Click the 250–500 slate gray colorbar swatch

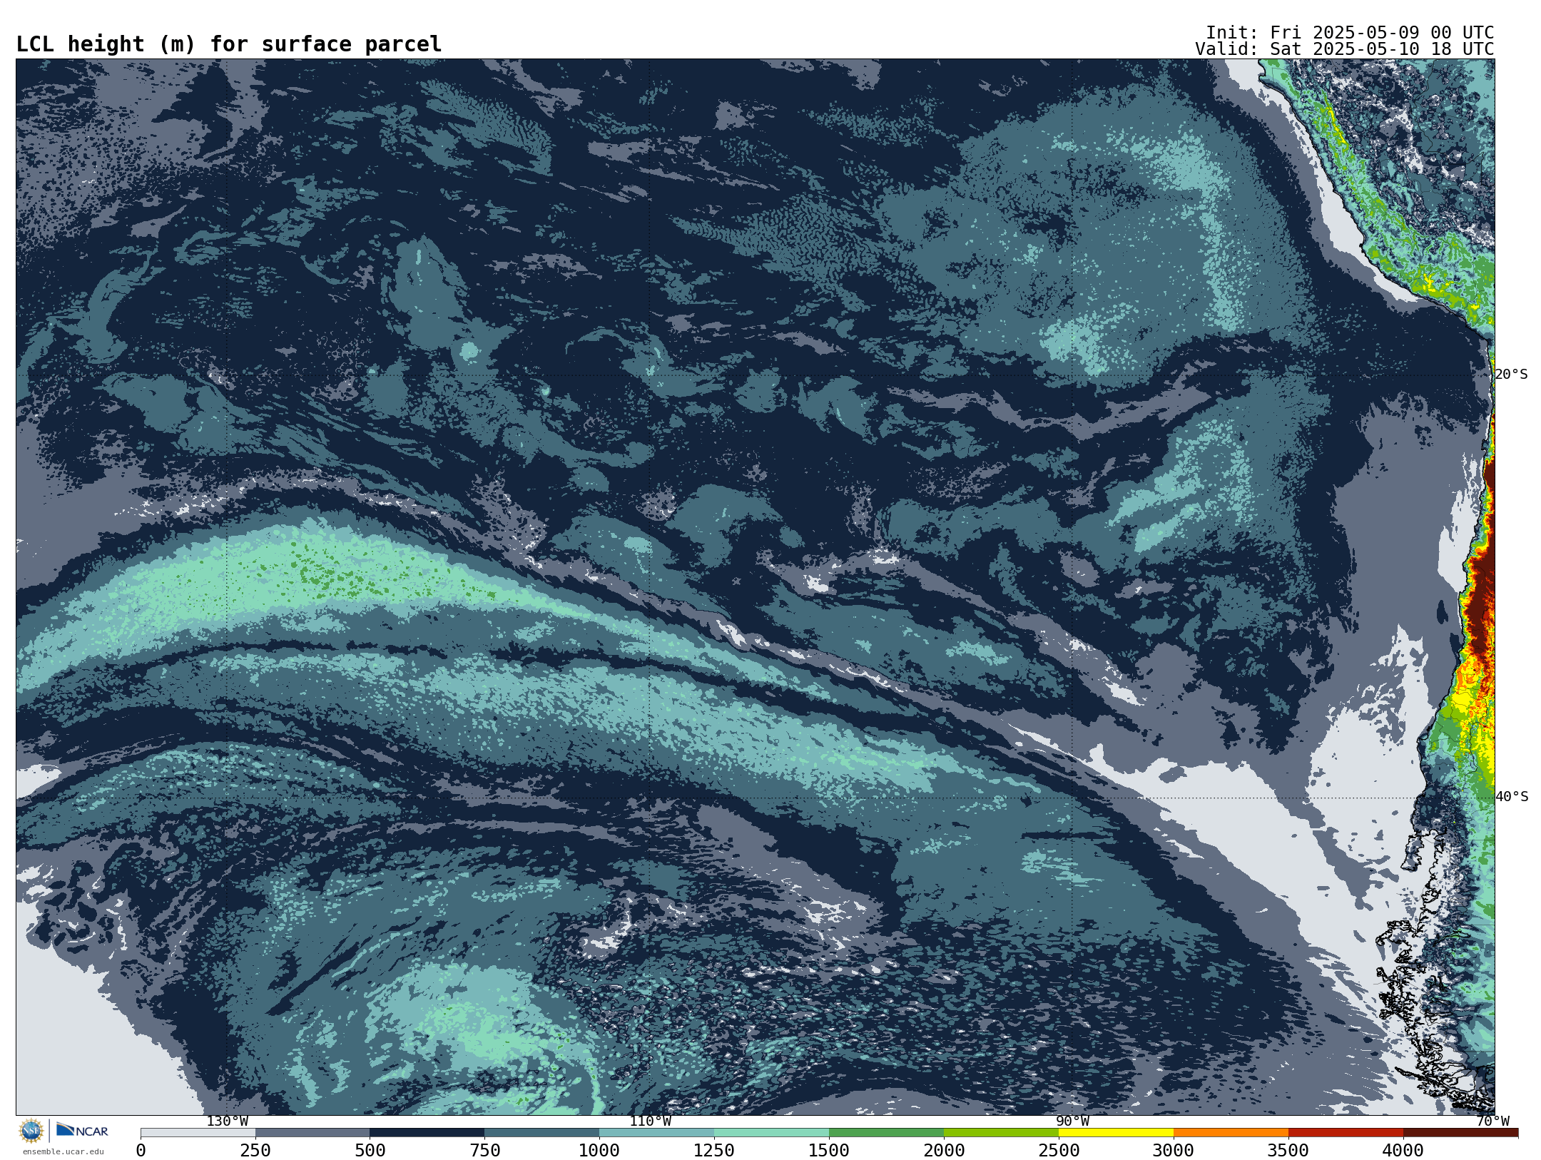point(312,1133)
